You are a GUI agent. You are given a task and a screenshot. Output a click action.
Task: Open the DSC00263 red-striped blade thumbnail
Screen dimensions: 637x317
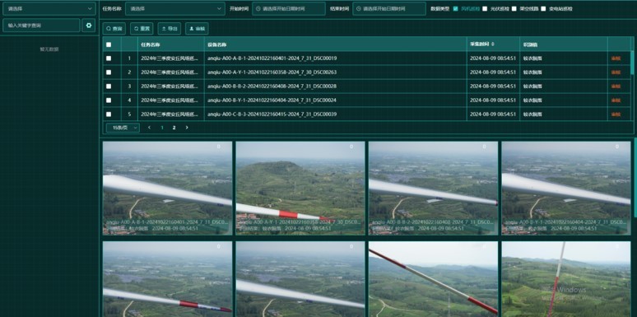(300, 189)
